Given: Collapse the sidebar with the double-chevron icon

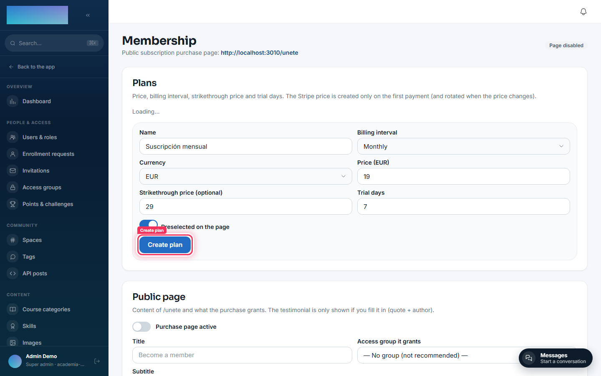Looking at the screenshot, I should (88, 15).
